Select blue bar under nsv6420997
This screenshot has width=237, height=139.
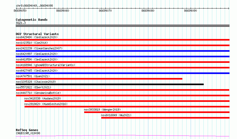click(122, 57)
